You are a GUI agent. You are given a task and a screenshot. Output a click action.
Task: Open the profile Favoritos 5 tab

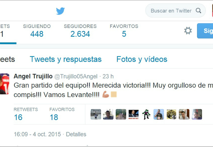(x=124, y=30)
